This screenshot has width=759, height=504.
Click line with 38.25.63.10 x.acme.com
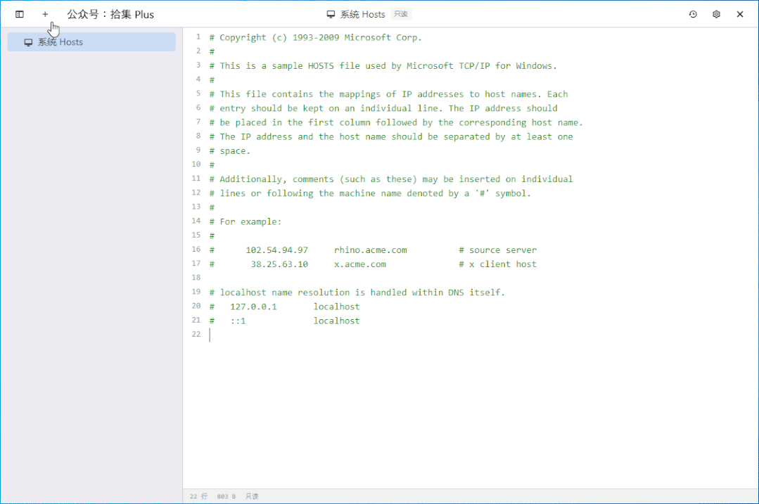[373, 264]
